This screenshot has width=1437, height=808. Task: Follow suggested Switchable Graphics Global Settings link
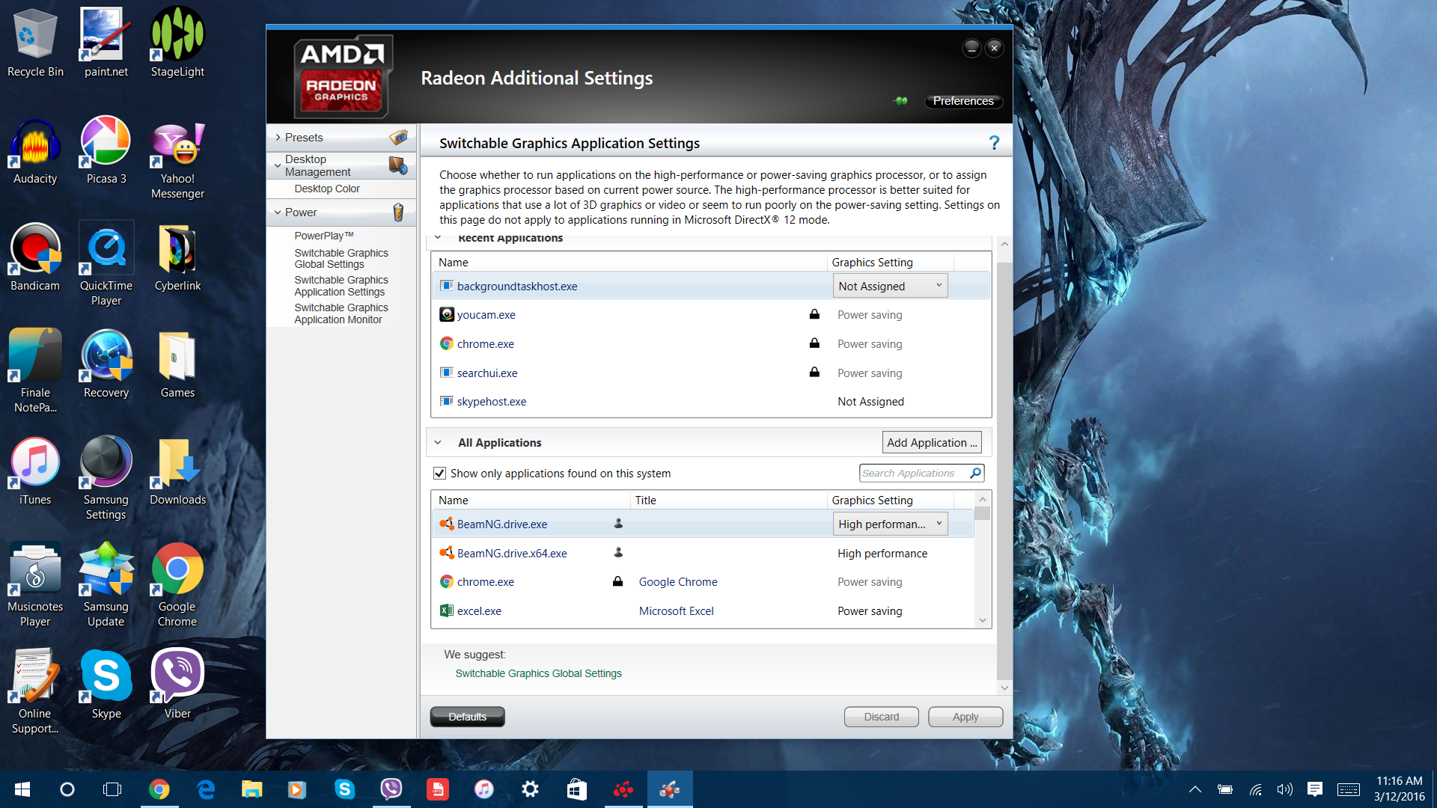pyautogui.click(x=538, y=673)
